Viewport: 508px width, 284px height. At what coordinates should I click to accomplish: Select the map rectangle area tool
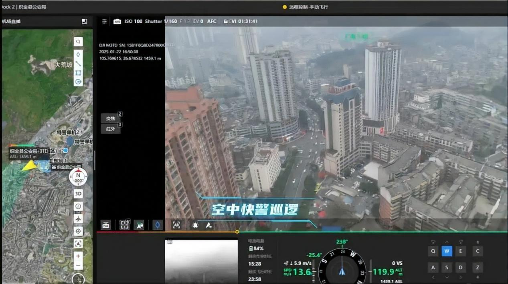[78, 73]
